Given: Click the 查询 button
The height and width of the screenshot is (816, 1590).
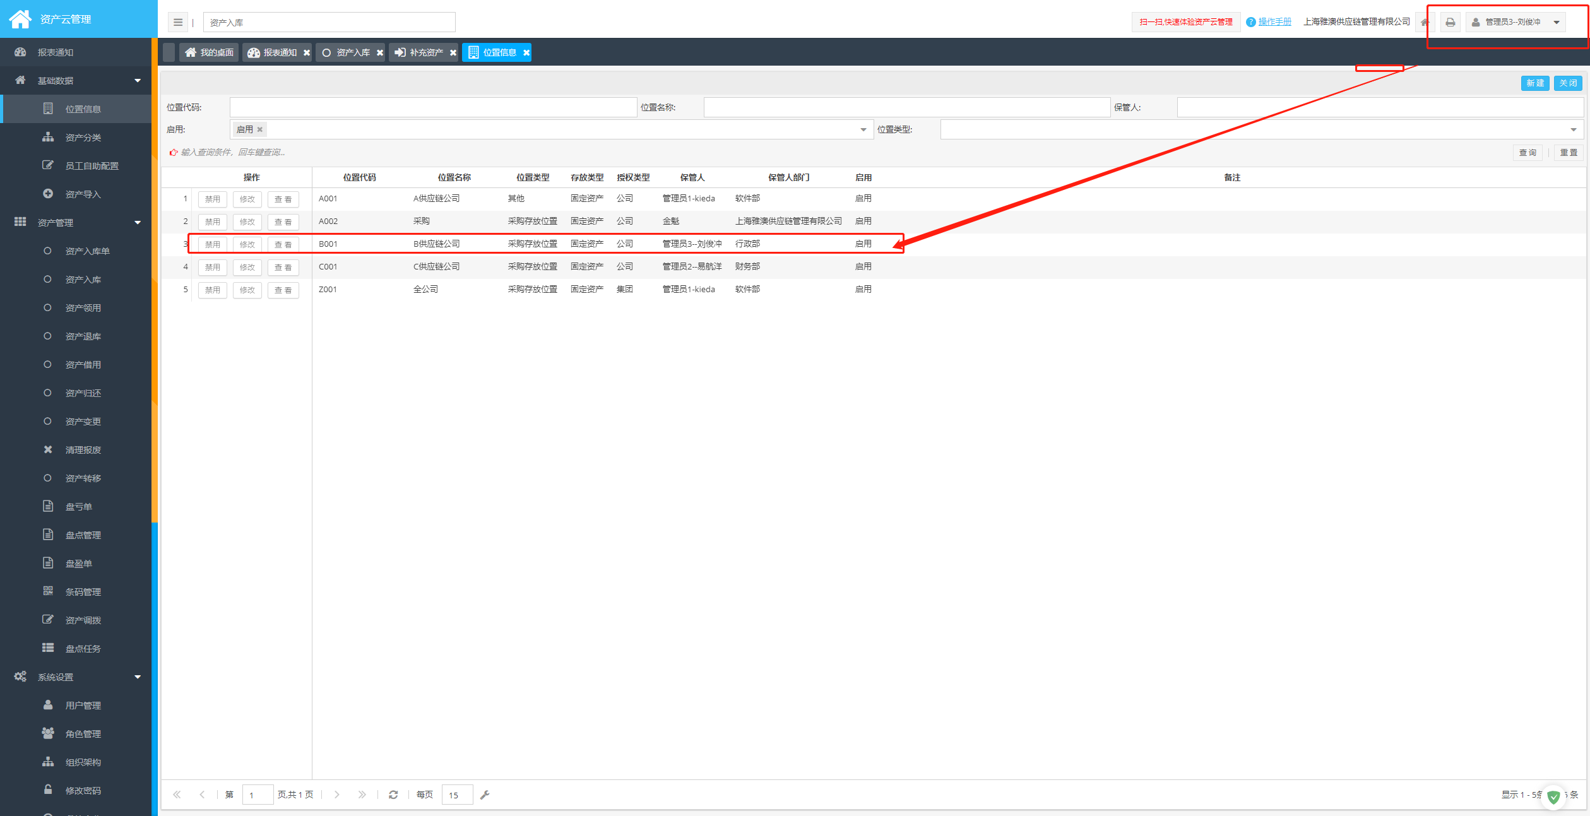Looking at the screenshot, I should pos(1528,153).
